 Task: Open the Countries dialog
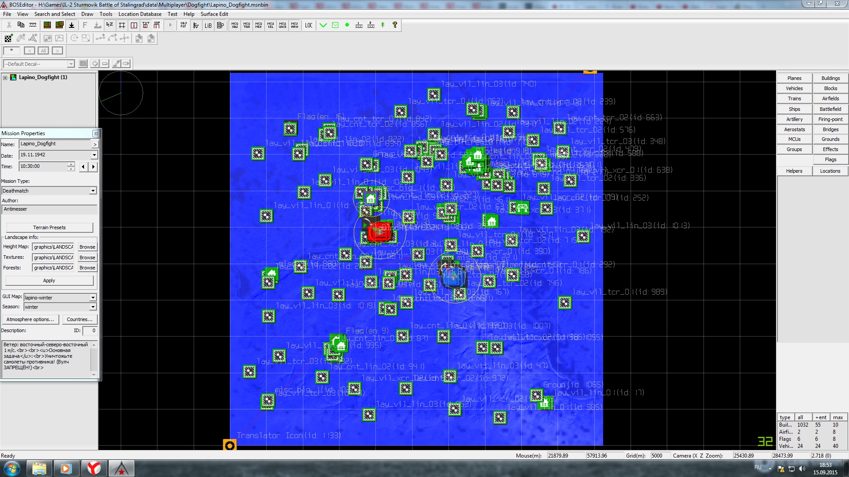(x=80, y=319)
